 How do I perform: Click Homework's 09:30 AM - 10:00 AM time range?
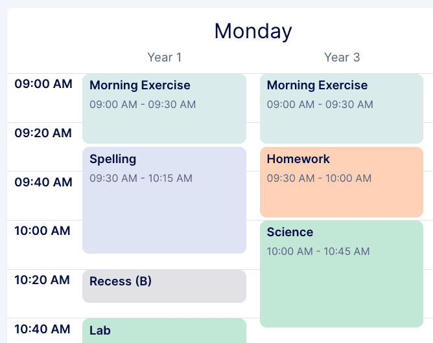pyautogui.click(x=319, y=178)
